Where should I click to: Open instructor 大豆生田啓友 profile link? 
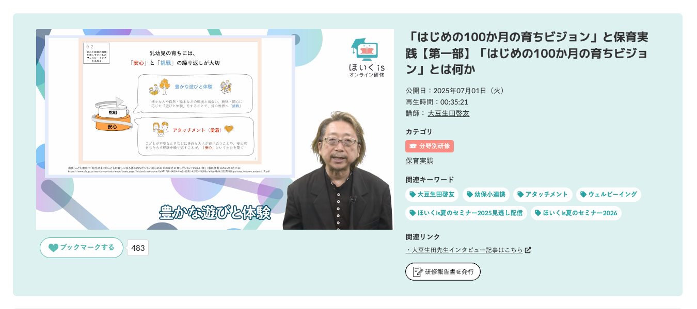click(x=449, y=113)
